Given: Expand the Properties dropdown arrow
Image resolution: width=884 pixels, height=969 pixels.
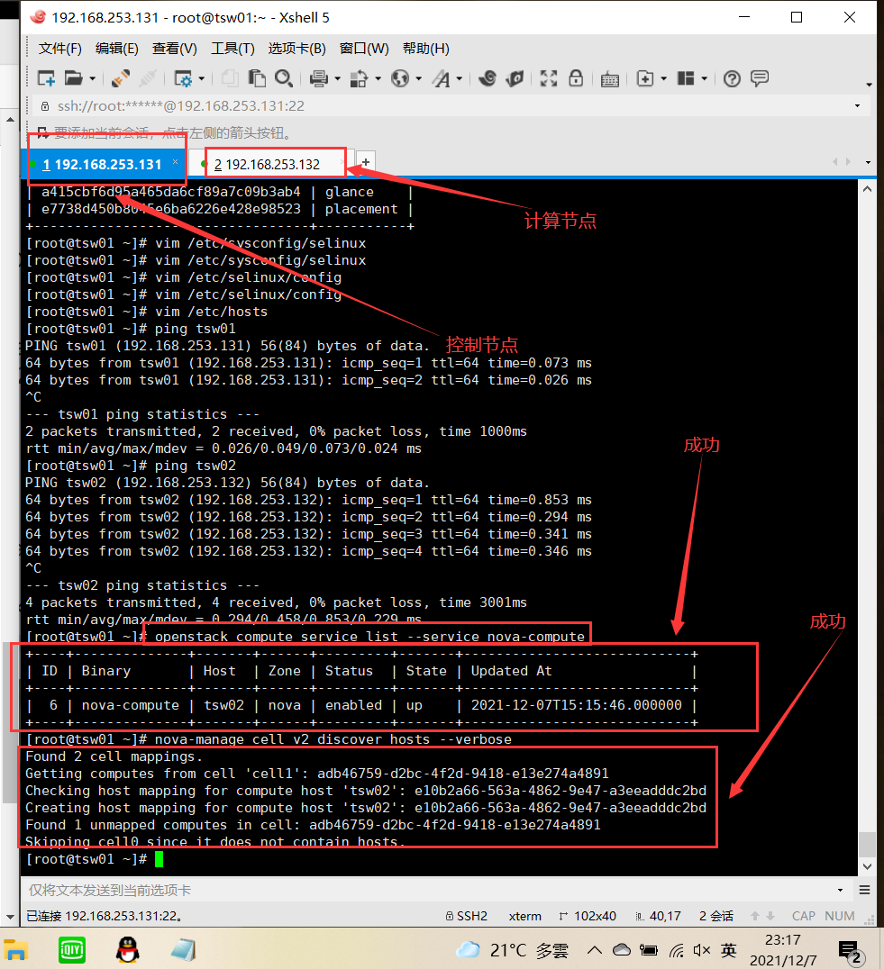Looking at the screenshot, I should [202, 79].
